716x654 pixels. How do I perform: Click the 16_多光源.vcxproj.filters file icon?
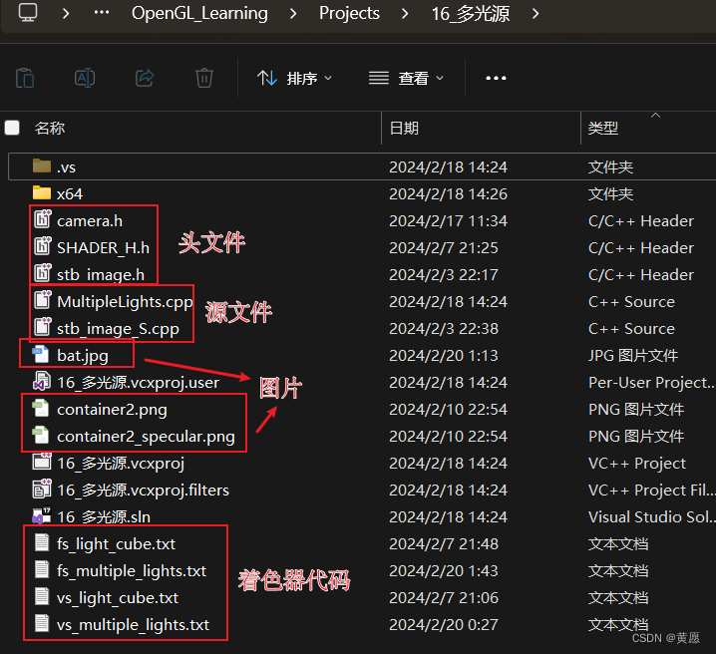tap(42, 489)
